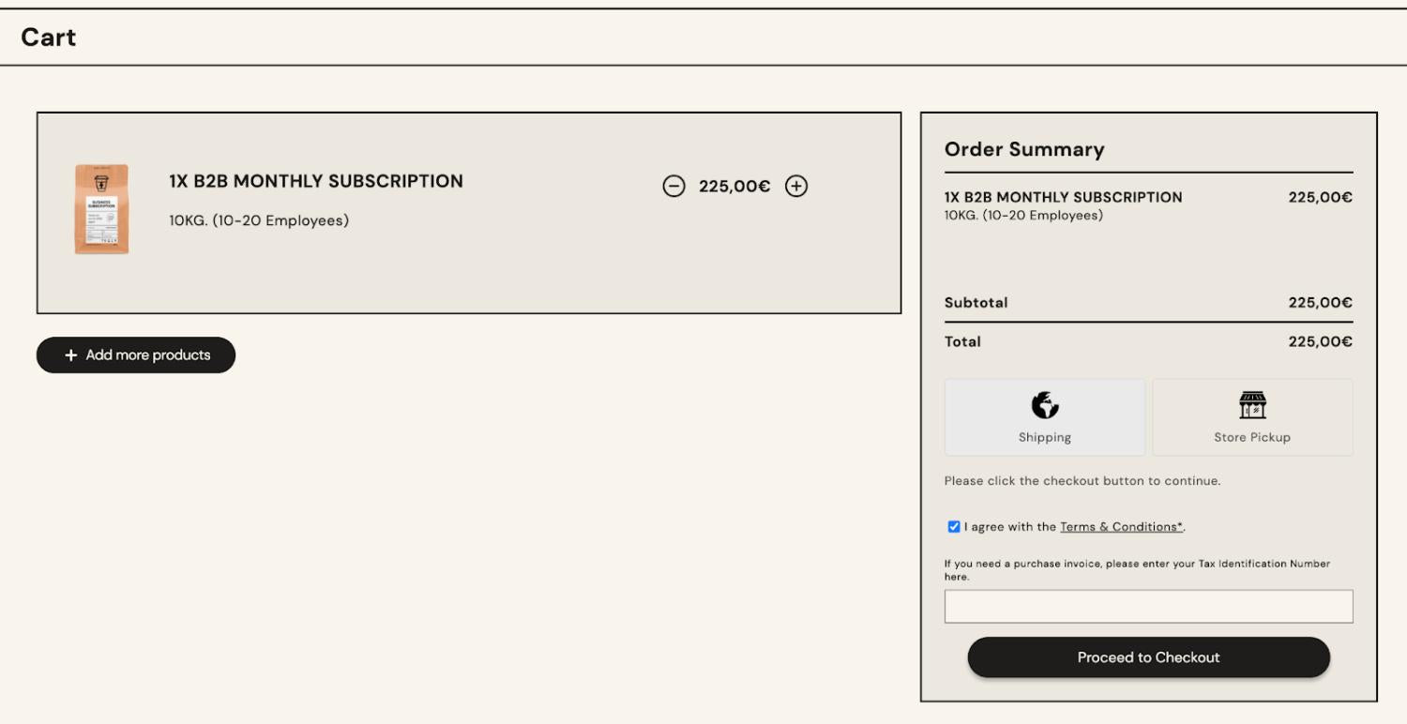
Task: Click the Add more products label
Action: (148, 355)
